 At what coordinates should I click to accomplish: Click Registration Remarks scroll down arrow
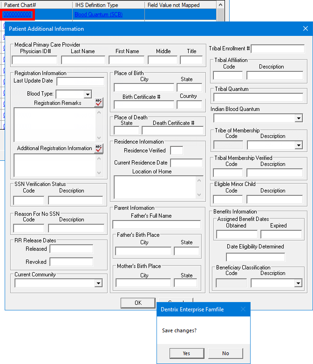point(99,138)
